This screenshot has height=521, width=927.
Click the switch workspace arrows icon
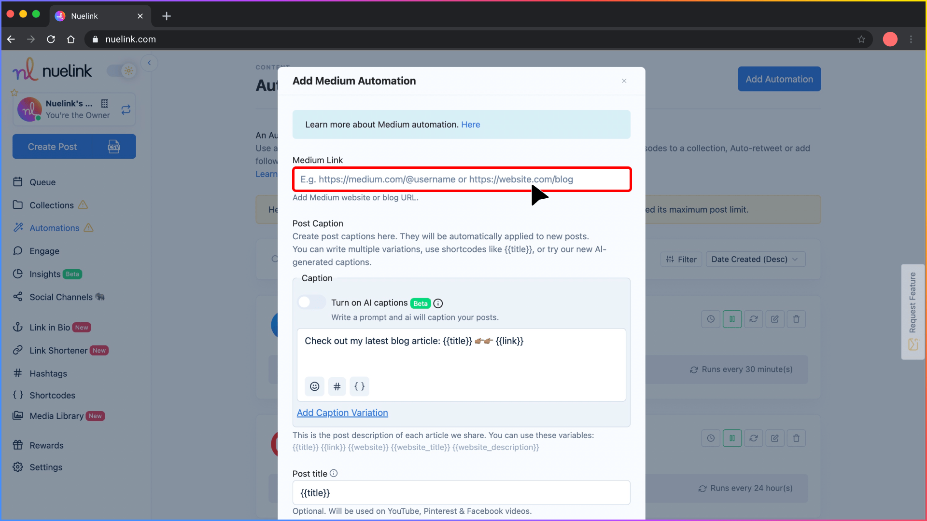[126, 110]
